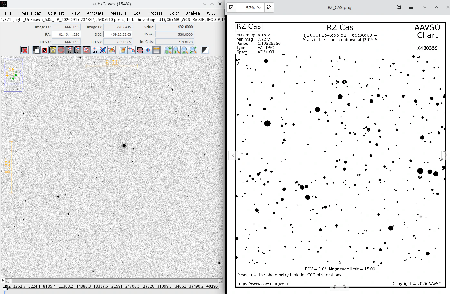Toggle fullscreen in the RZ_CAS.png viewer

point(399,7)
